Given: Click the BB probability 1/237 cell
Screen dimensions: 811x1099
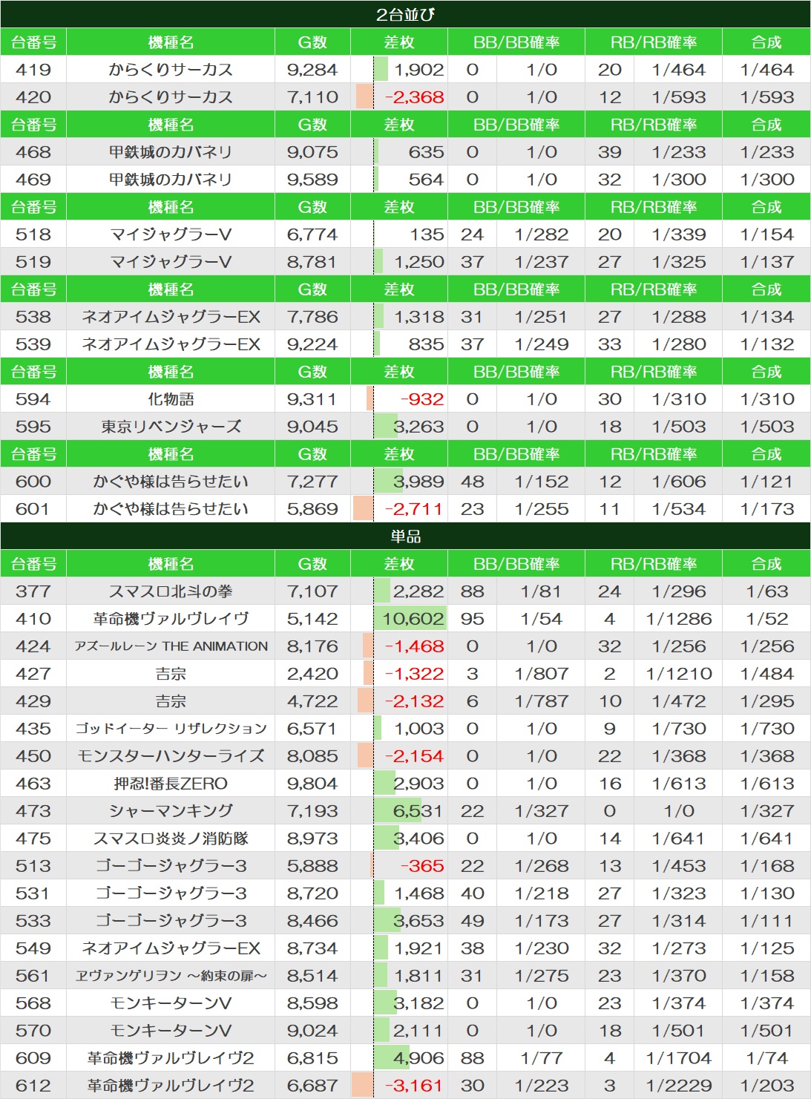Looking at the screenshot, I should (x=542, y=262).
